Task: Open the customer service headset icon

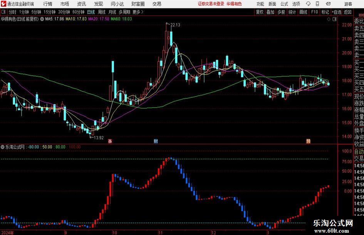Action: coord(308,4)
